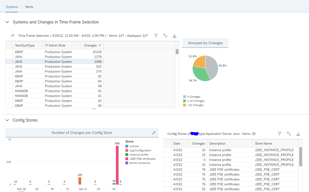309x192 pixels.
Task: Collapse the Config Stores section
Action: coord(7,120)
